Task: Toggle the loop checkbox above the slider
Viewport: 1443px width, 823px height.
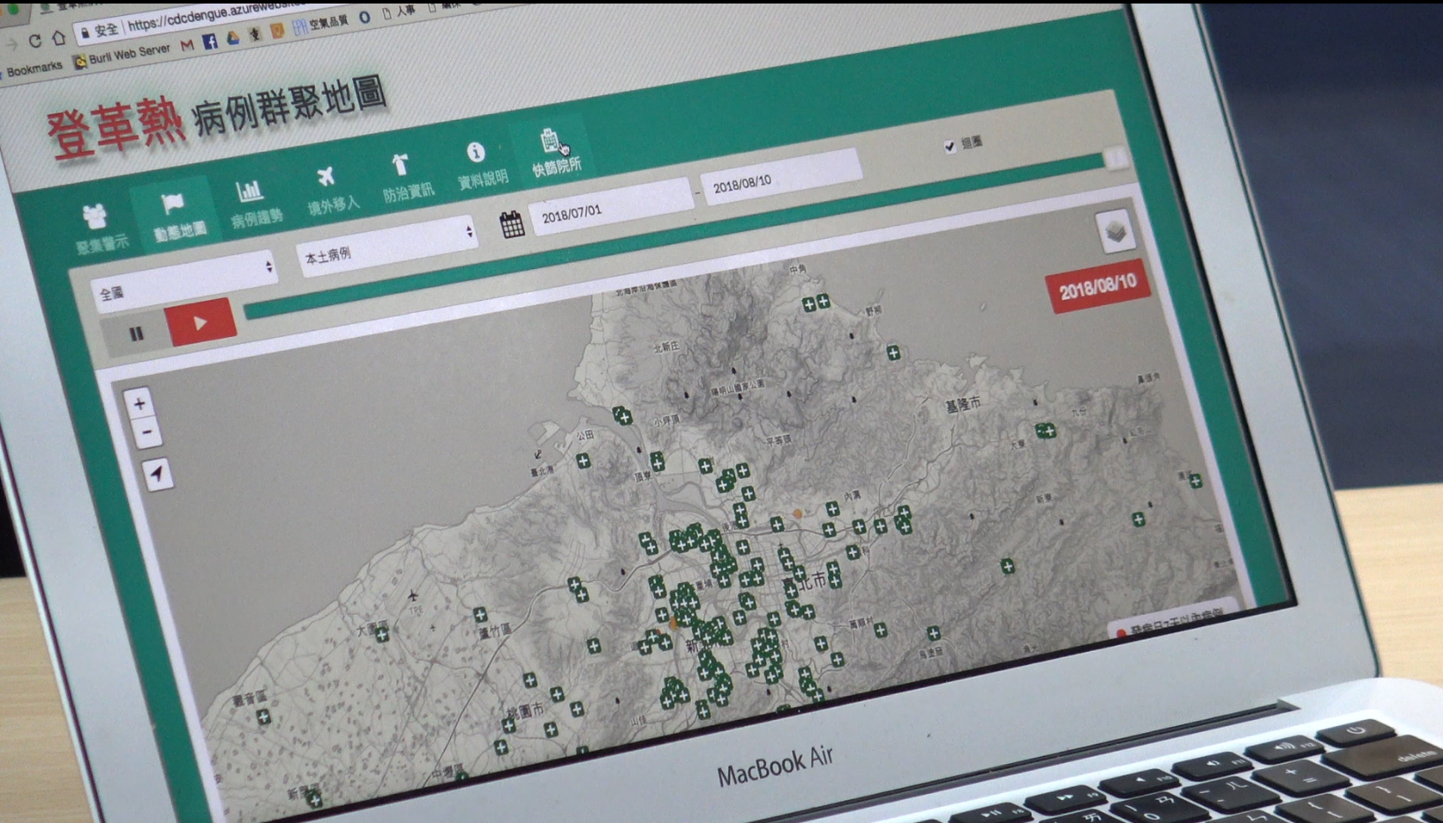Action: pos(950,146)
